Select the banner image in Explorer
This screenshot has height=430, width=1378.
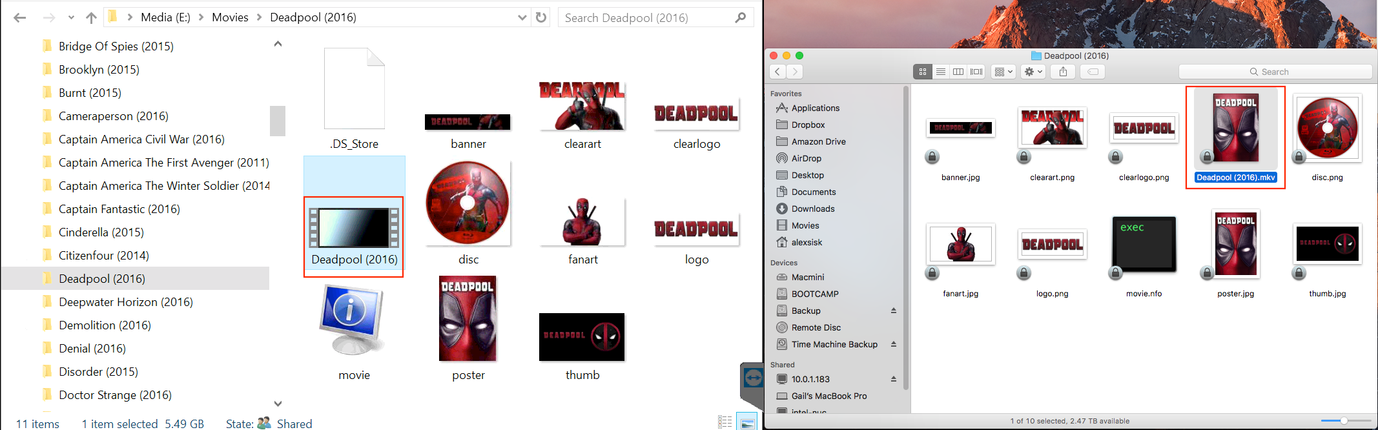468,131
